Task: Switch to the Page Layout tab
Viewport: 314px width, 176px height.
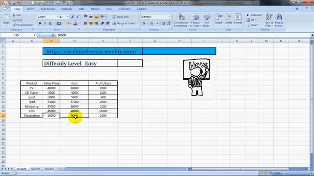Action: coord(48,9)
